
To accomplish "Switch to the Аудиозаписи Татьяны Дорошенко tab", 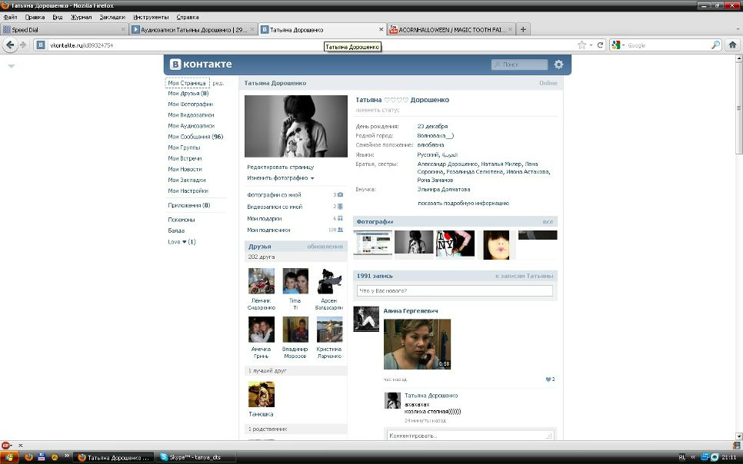I will coord(192,29).
